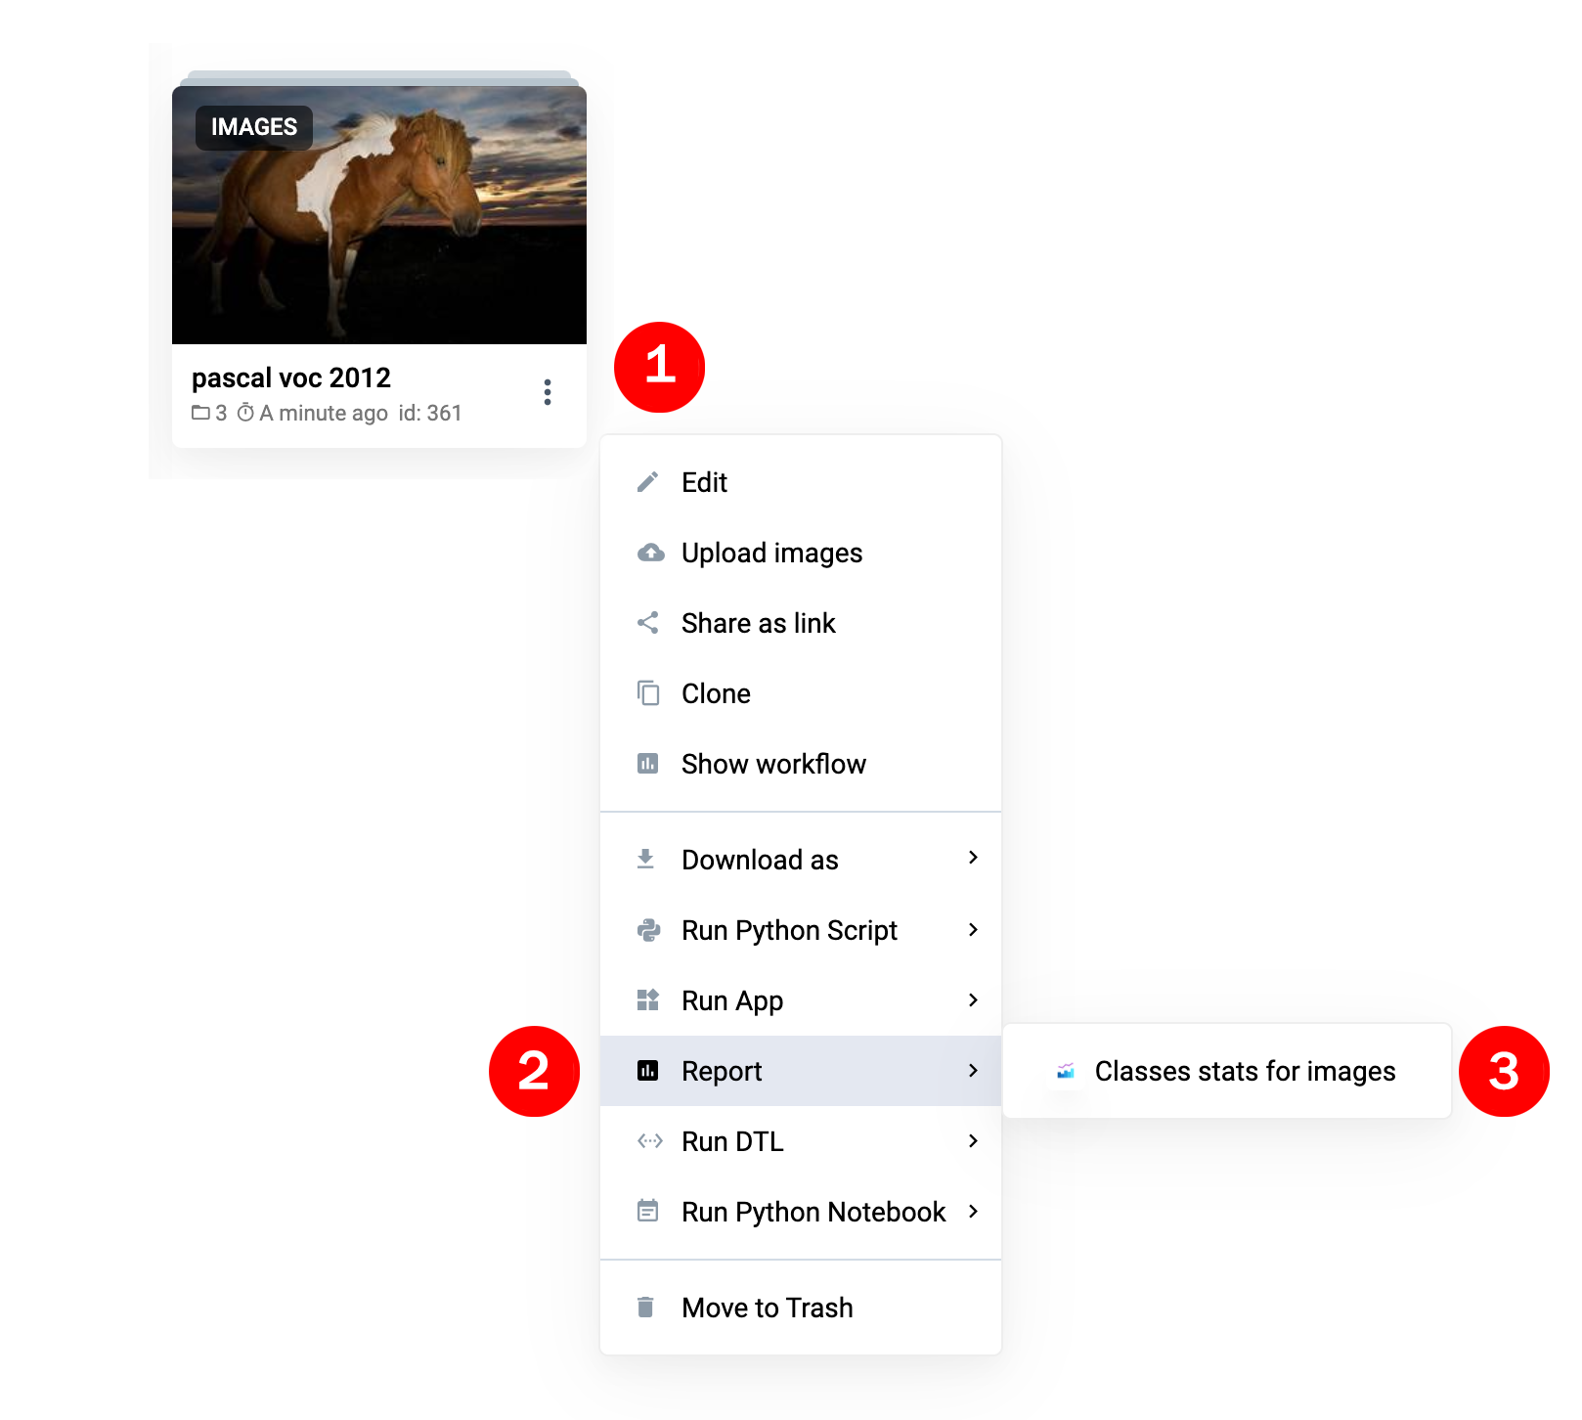Viewport: 1582px width, 1420px height.
Task: Select Share as link
Action: pyautogui.click(x=801, y=623)
